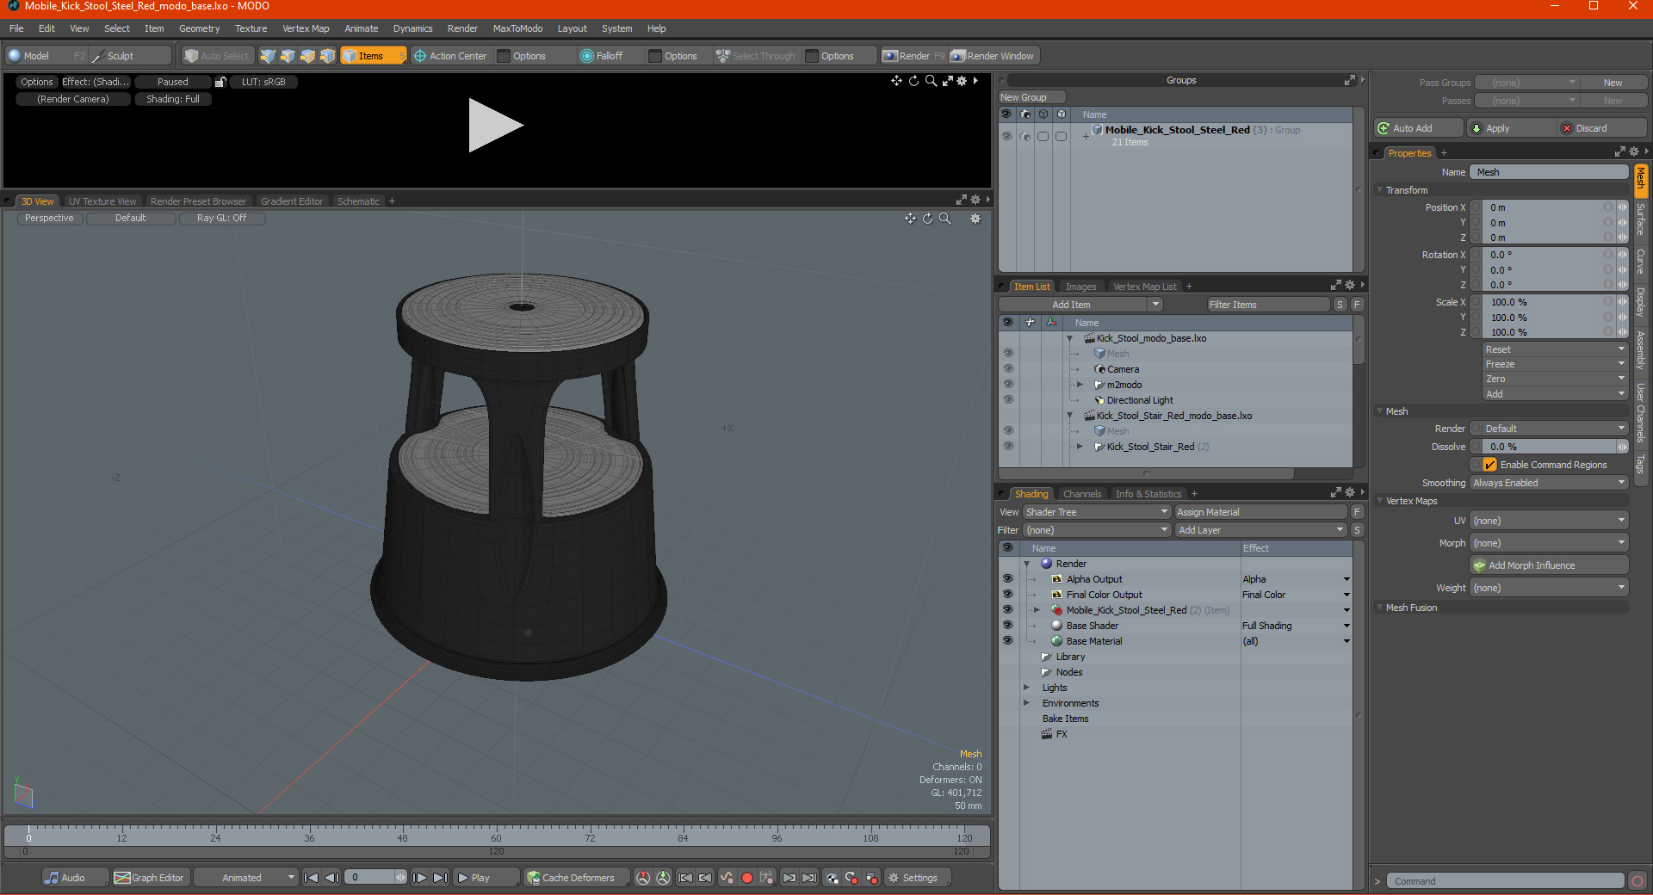Screen dimensions: 1653x895
Task: Toggle visibility of Final Color Output layer
Action: tap(1007, 595)
